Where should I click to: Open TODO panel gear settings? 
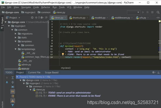tap(154, 72)
